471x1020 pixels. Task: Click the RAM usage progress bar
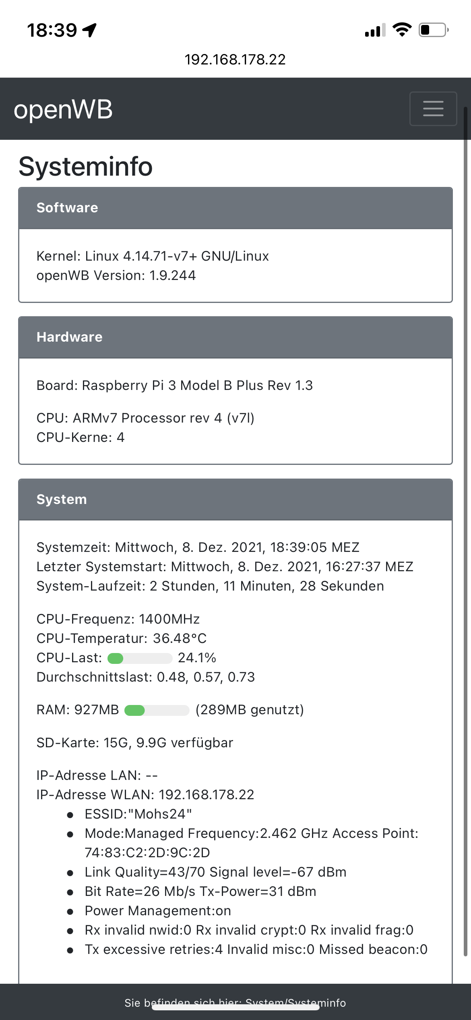point(157,710)
